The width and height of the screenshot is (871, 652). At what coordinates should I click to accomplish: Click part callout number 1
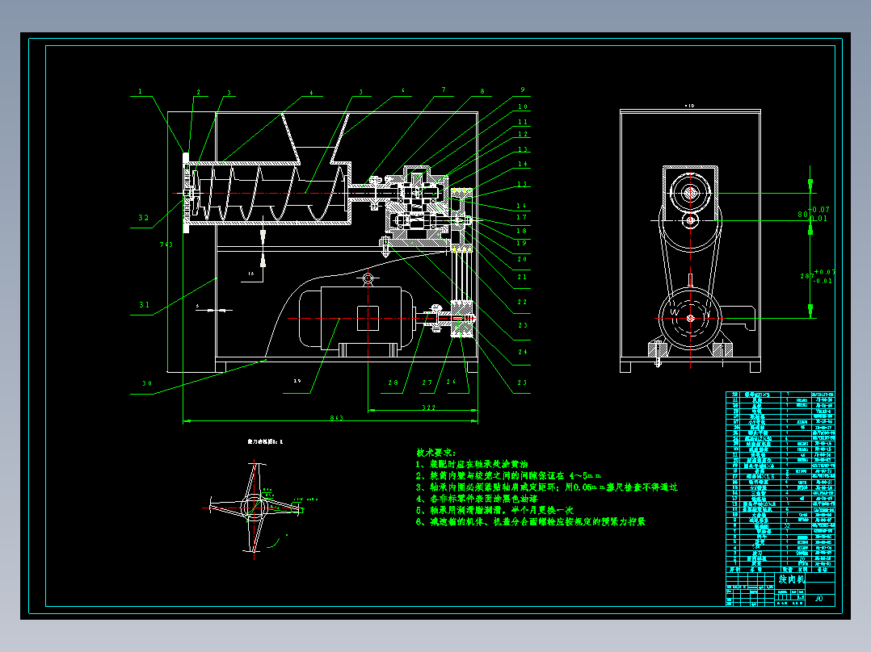click(140, 91)
